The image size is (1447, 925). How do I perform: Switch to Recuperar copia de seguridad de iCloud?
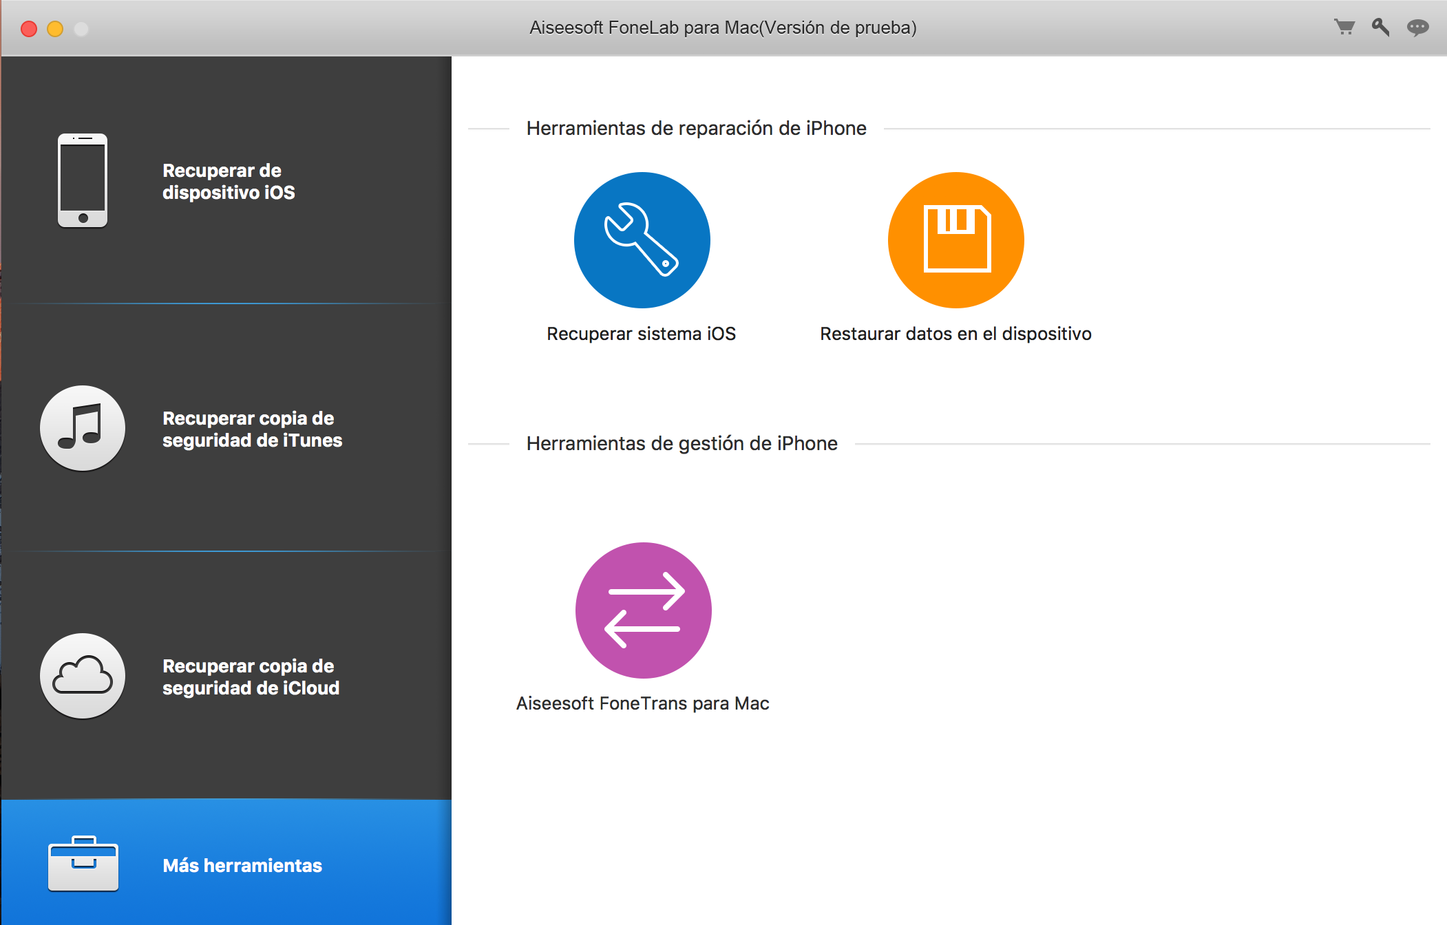click(226, 676)
